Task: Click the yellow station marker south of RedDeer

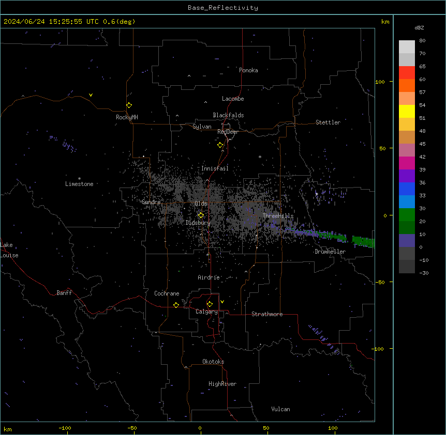Action: [x=220, y=145]
